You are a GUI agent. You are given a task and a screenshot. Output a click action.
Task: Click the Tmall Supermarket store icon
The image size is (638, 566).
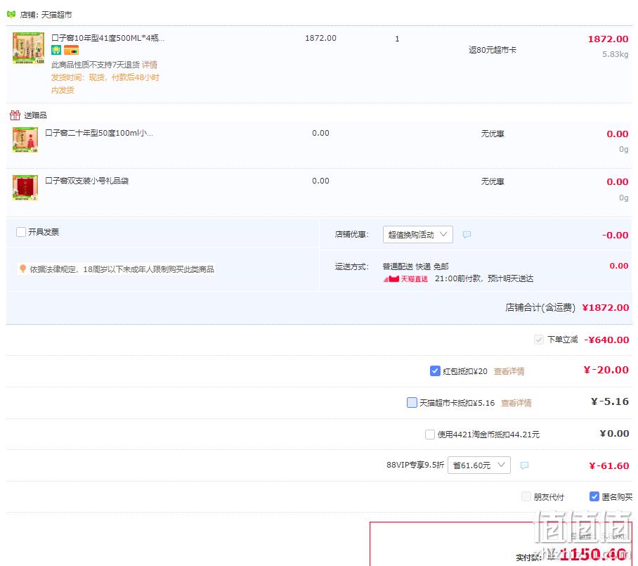[x=11, y=14]
